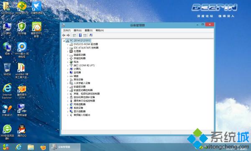This screenshot has height=151, width=251.
Task: Click the Device Manager title bar icon
Action: click(x=64, y=25)
